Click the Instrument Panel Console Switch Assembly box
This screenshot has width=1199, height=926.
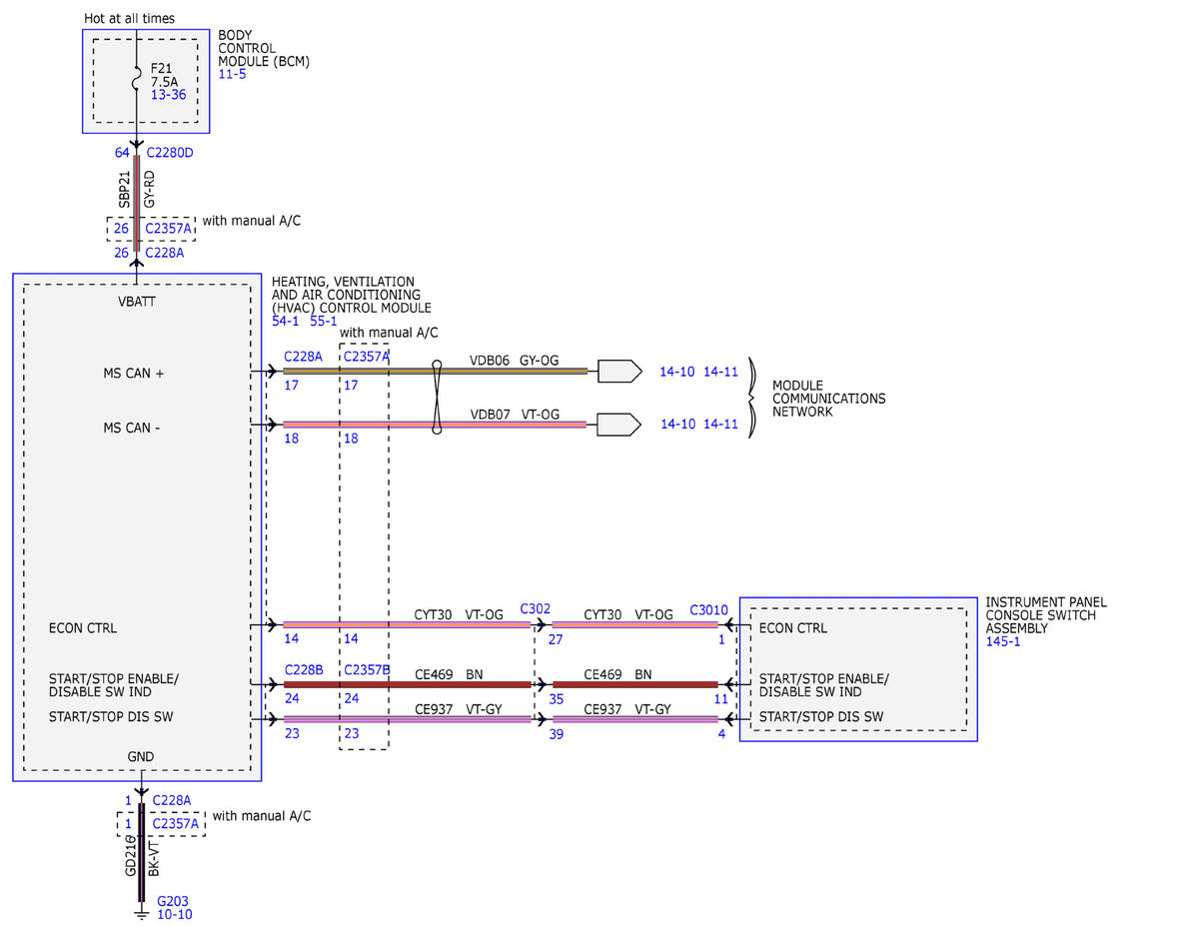click(858, 669)
